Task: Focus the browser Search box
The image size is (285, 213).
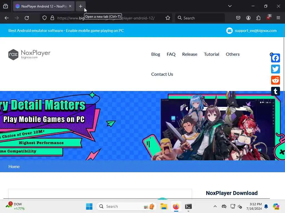Action: [200, 18]
